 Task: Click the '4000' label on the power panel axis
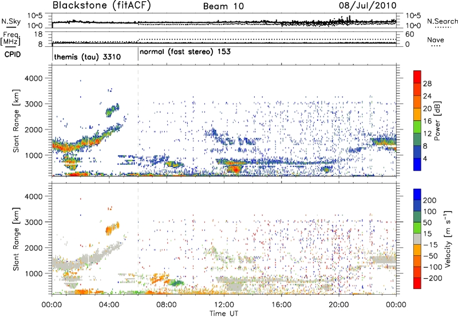tap(33, 78)
